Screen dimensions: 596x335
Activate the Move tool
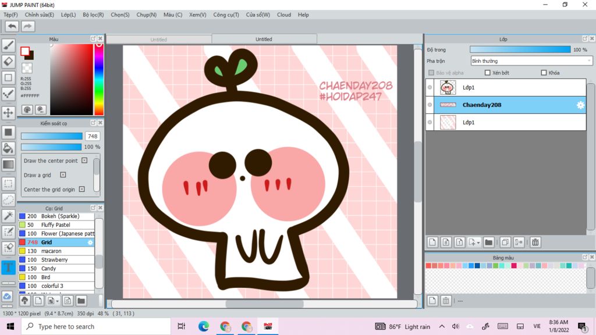coord(8,113)
